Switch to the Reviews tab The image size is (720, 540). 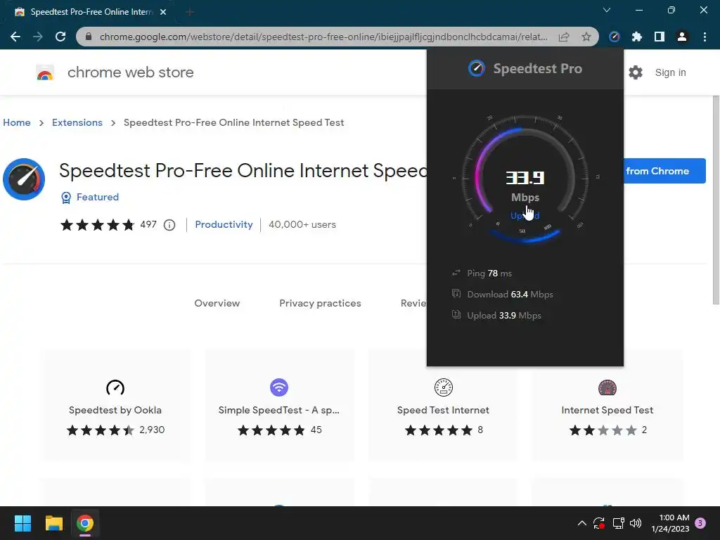pyautogui.click(x=413, y=303)
